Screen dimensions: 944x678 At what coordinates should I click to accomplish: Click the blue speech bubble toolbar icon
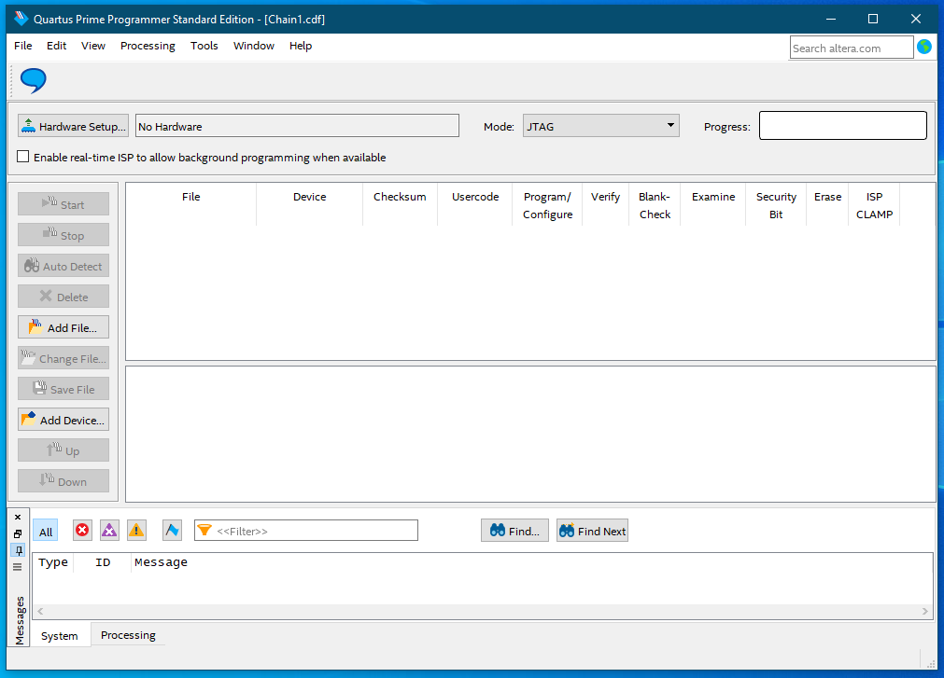33,80
